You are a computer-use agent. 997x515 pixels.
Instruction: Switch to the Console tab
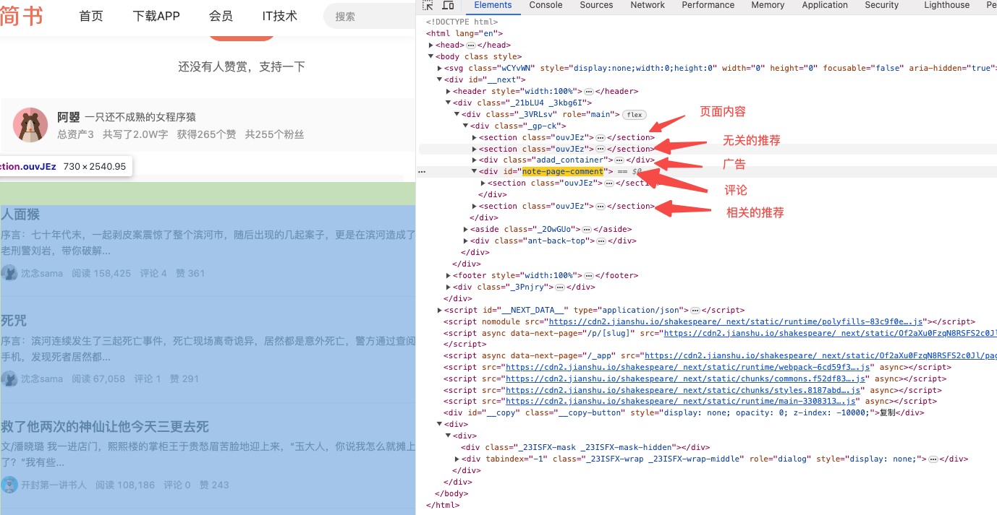click(546, 5)
